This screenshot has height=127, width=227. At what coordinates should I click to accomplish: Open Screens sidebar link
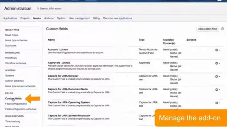[10, 75]
